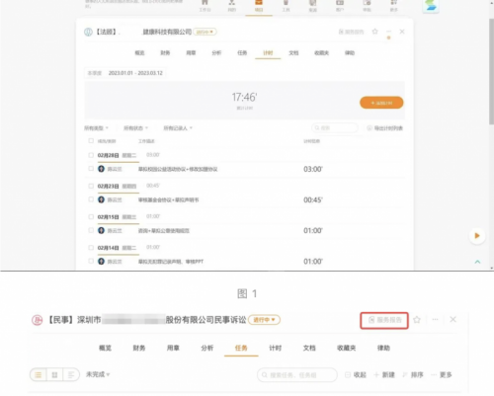Click the 收起 collapse icon button
The height and width of the screenshot is (396, 494).
[x=356, y=374]
